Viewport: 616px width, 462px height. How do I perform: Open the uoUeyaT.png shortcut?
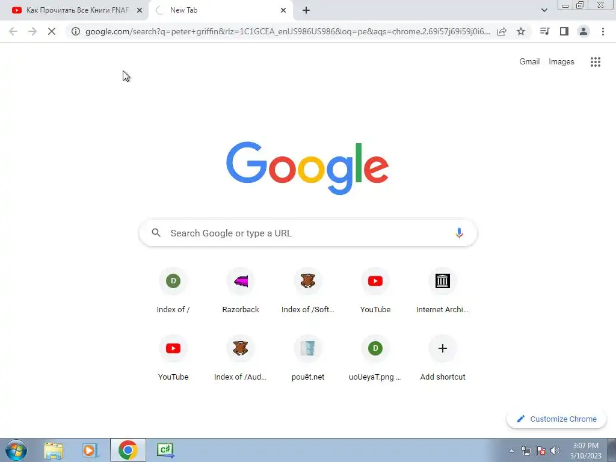375,359
